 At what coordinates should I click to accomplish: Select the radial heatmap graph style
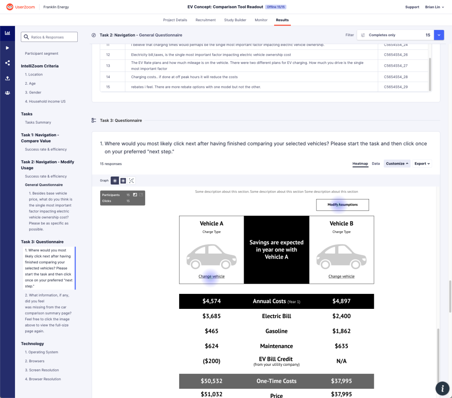click(115, 181)
